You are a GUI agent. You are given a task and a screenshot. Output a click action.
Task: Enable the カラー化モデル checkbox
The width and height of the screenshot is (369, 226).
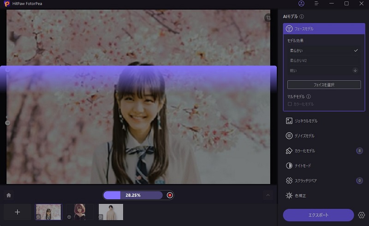[290, 104]
